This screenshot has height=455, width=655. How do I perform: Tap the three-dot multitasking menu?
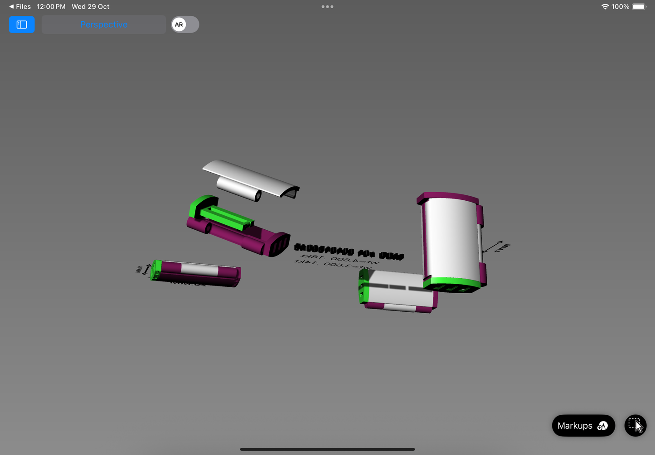tap(327, 6)
